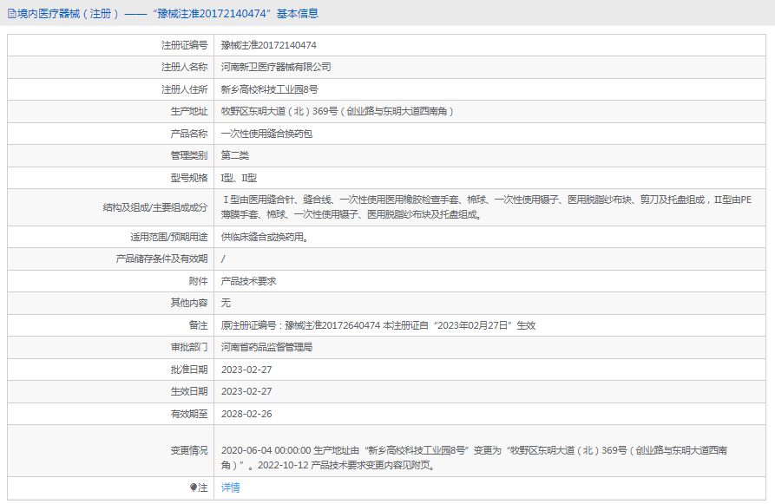The width and height of the screenshot is (775, 504).
Task: Click the document icon in the page header
Action: click(12, 14)
